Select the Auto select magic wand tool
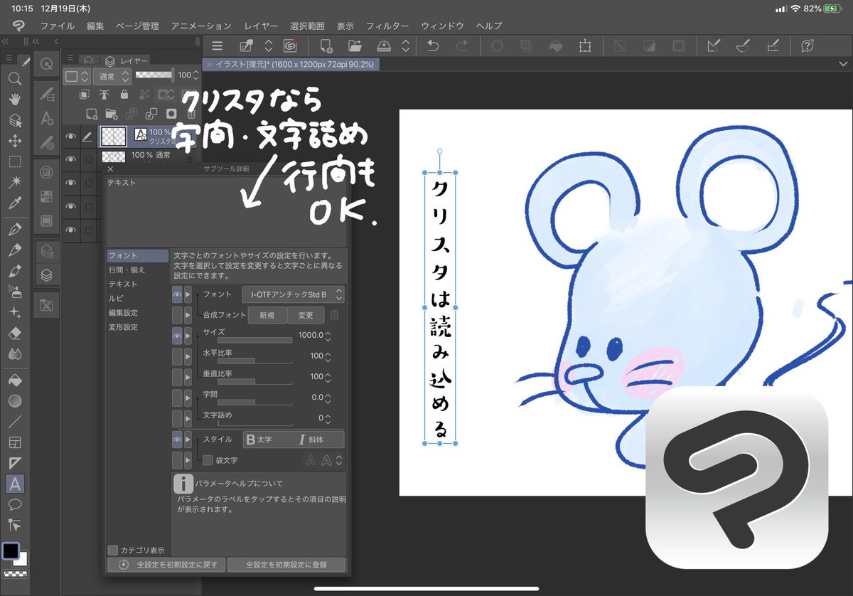The height and width of the screenshot is (596, 853). click(14, 183)
